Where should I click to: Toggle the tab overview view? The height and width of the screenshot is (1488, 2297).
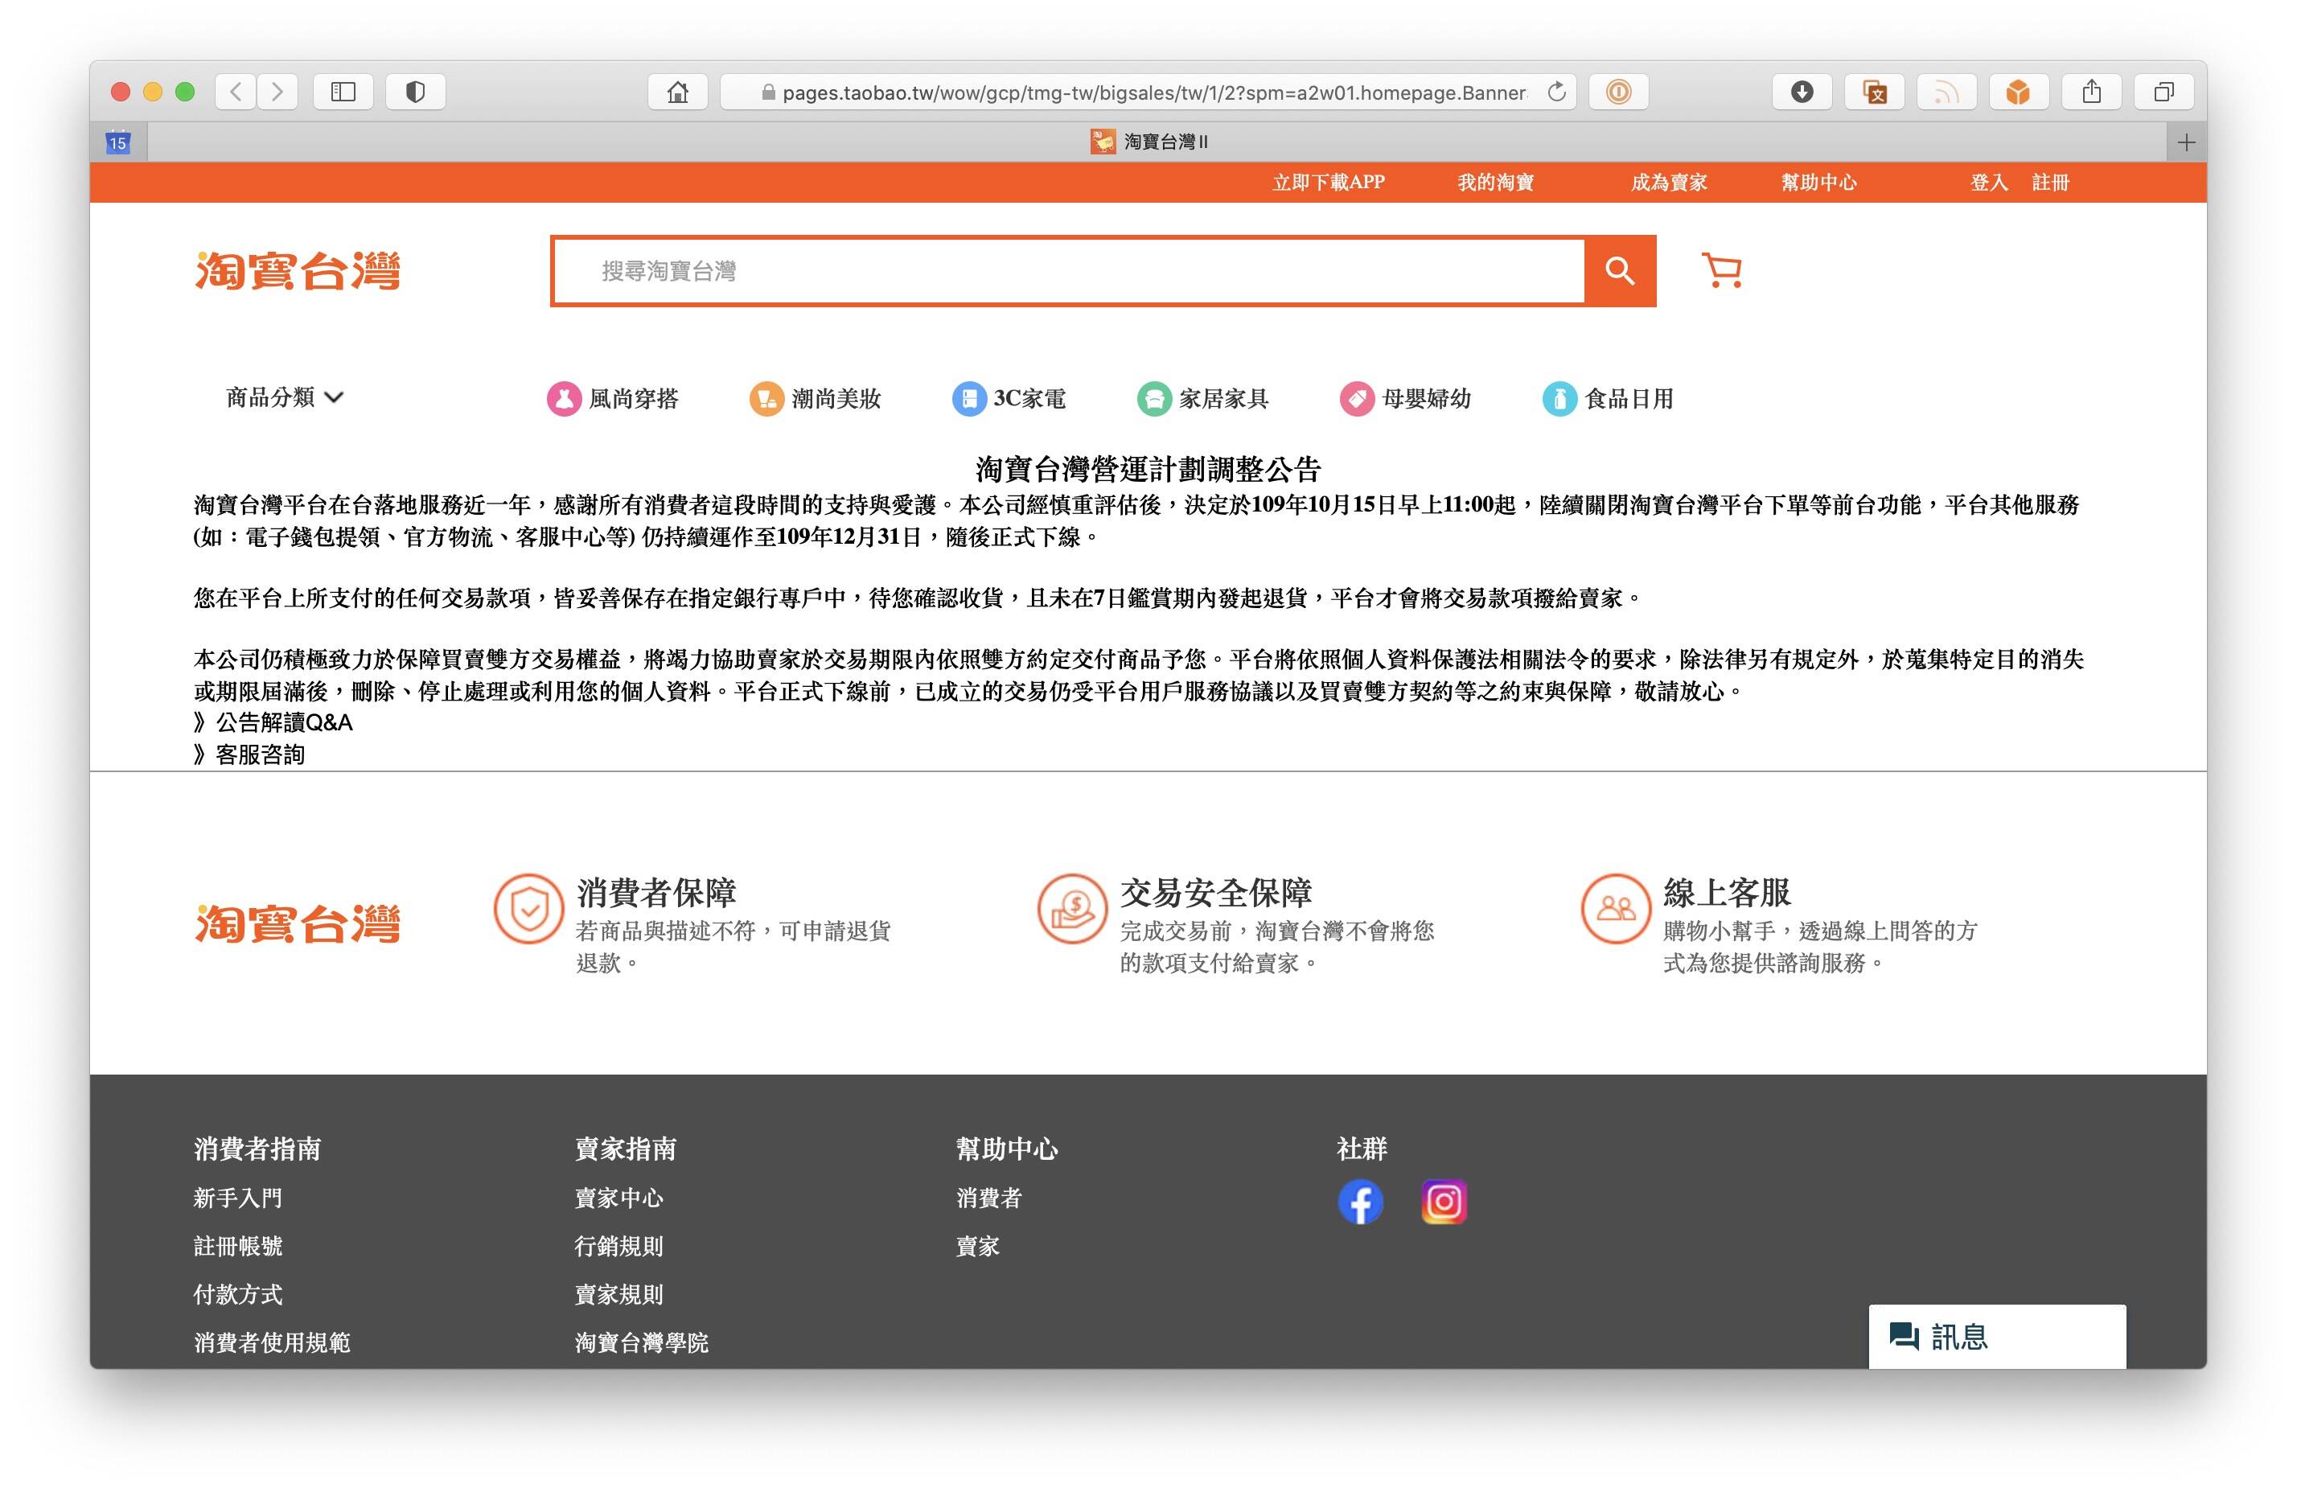(2162, 92)
